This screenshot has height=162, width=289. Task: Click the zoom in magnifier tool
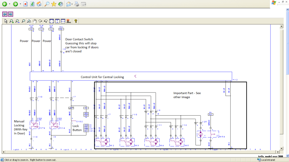(12, 21)
